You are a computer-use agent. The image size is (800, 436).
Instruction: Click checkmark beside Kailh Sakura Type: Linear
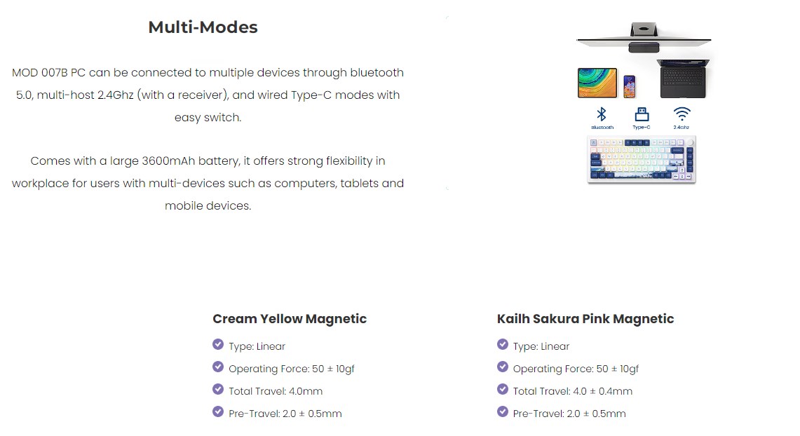point(503,344)
